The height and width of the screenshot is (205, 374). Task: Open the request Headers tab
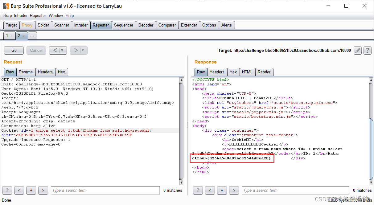45,72
